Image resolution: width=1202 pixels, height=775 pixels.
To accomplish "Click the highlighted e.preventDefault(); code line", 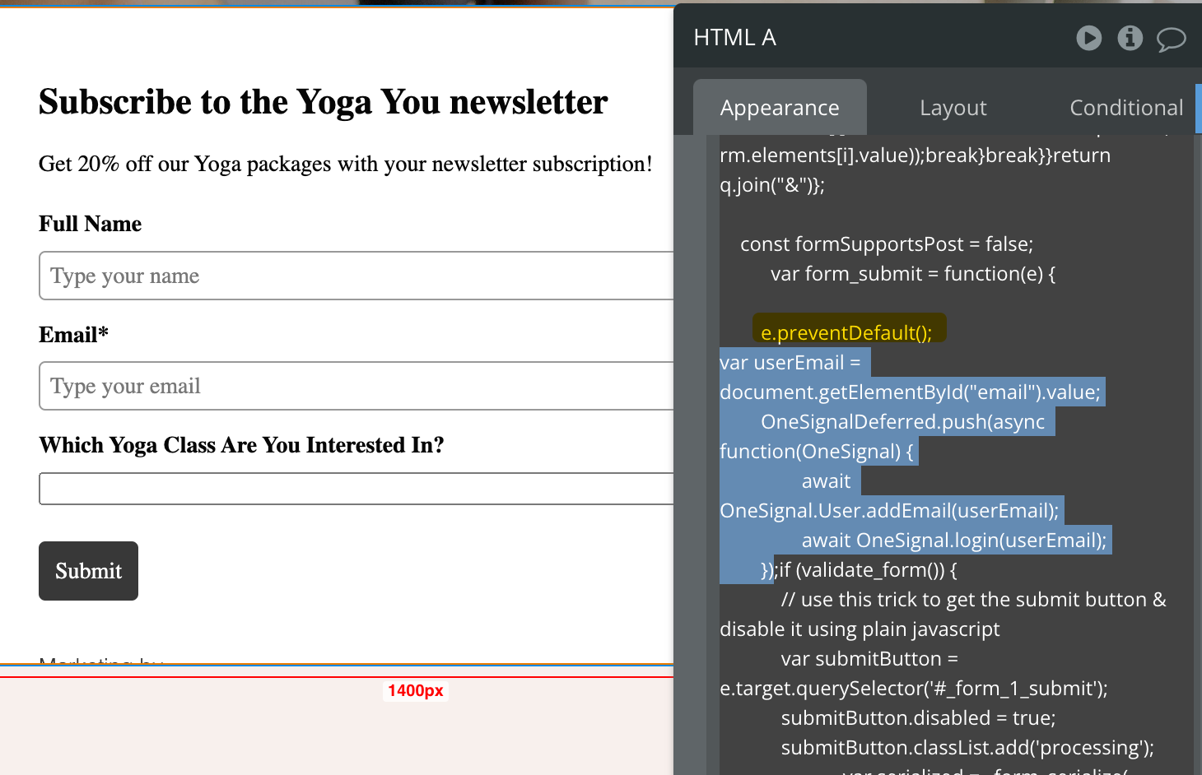I will [846, 332].
